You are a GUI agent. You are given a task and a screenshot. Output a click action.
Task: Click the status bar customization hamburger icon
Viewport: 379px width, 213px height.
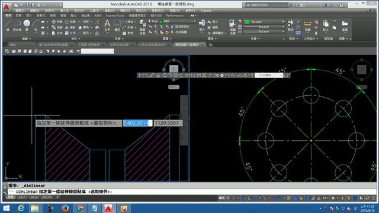tap(374, 198)
